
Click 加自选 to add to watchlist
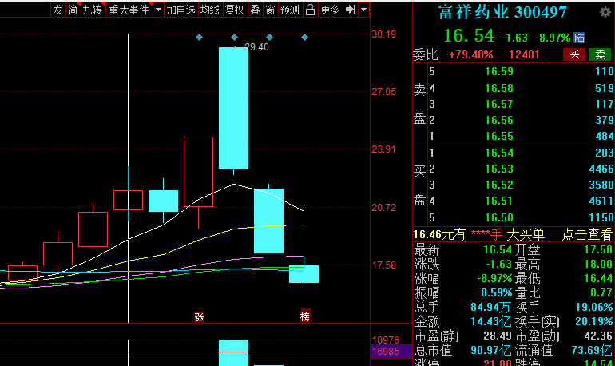coord(181,10)
